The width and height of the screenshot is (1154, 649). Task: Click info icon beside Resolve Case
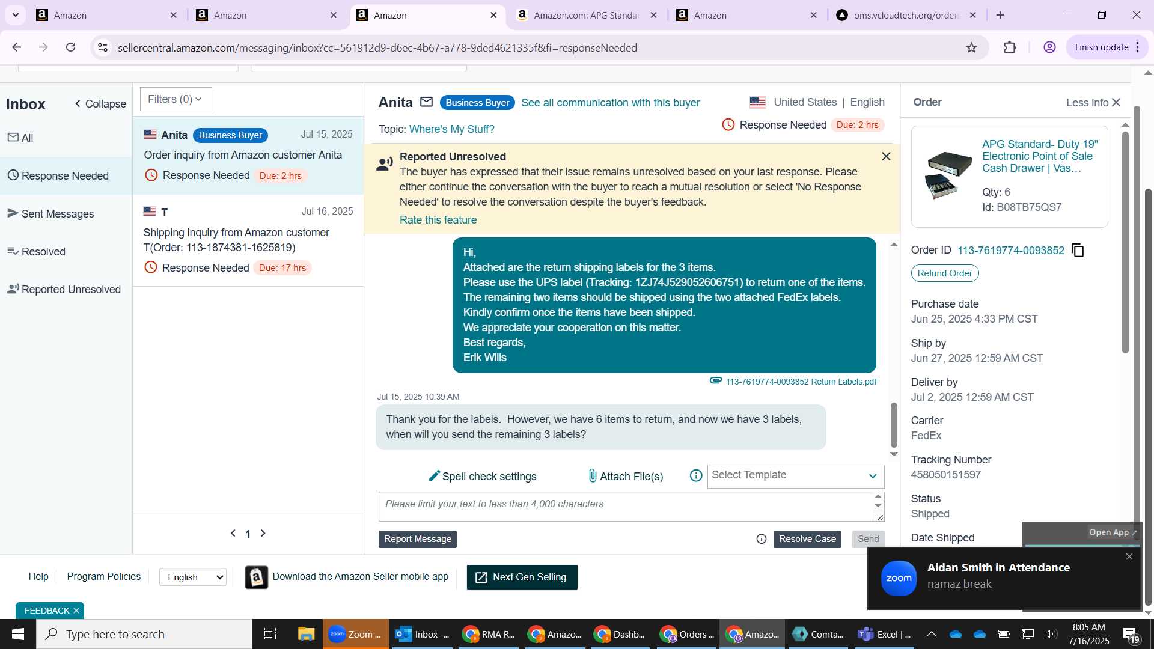(762, 539)
